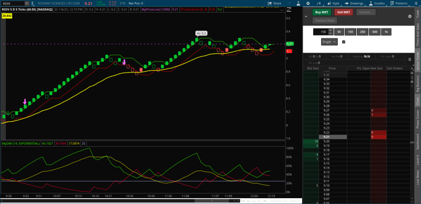Click the Buy MKT button

[x=322, y=12]
